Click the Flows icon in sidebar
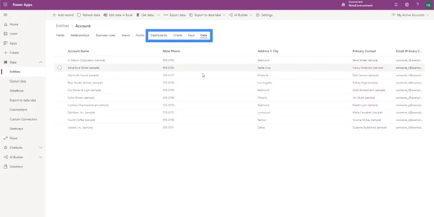434x217 pixels. (5, 138)
